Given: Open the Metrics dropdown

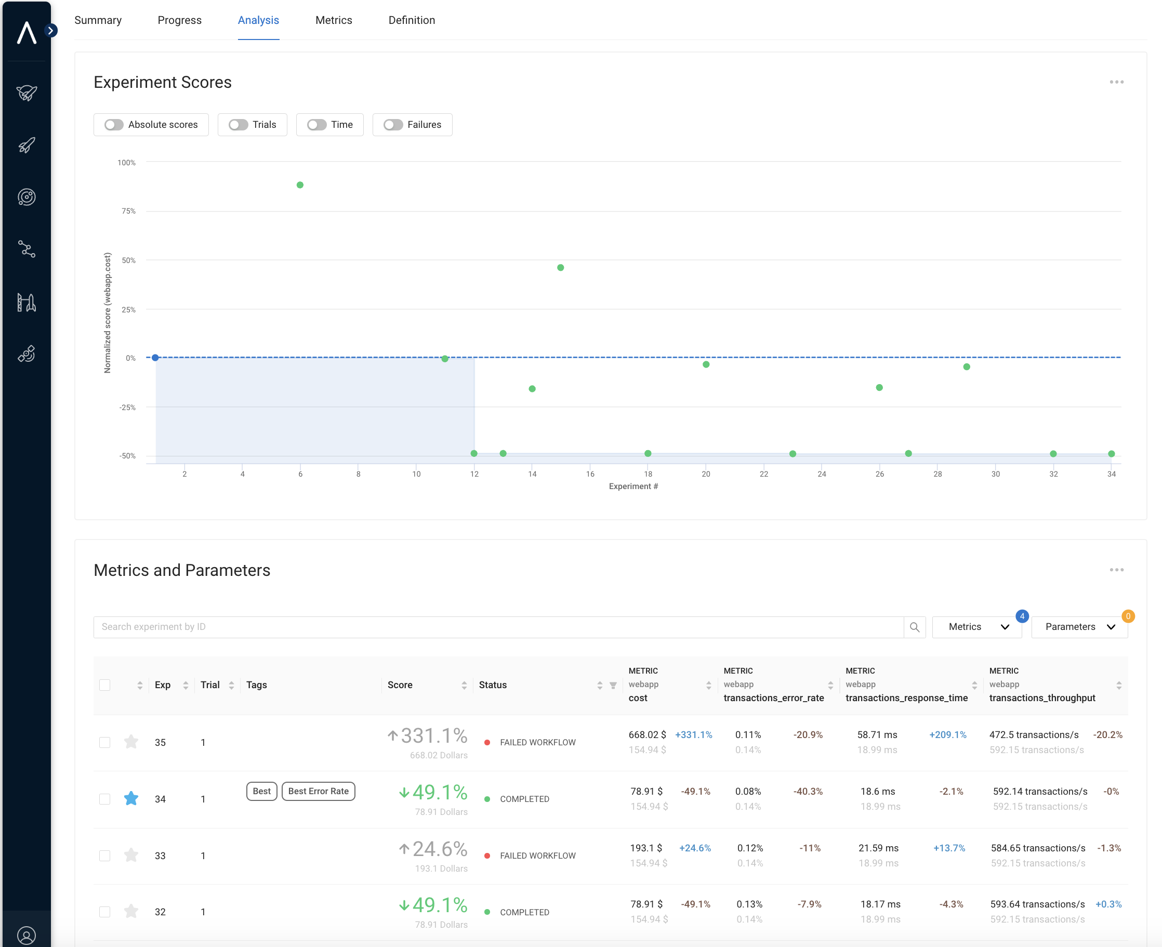Looking at the screenshot, I should [x=976, y=627].
